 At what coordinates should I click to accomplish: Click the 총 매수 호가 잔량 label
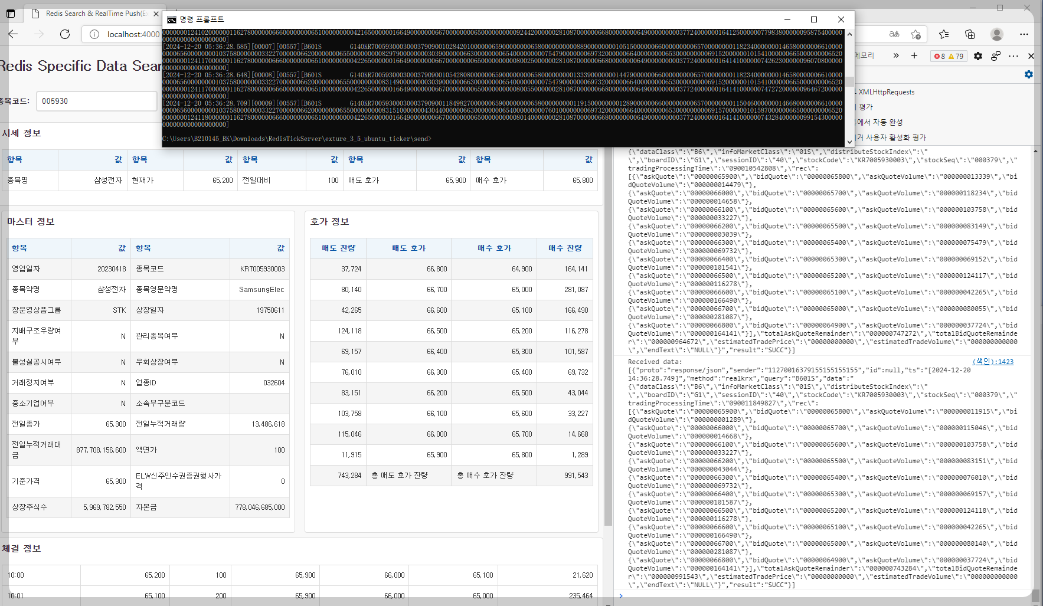click(x=485, y=475)
